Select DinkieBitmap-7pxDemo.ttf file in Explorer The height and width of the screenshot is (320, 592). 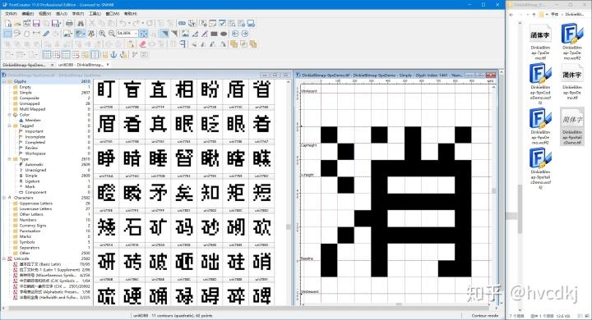coord(540,42)
